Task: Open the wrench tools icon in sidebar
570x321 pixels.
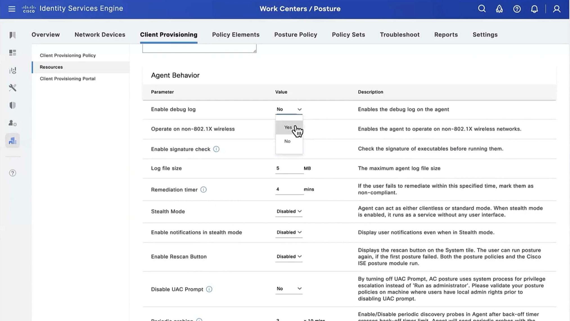Action: coord(12,88)
